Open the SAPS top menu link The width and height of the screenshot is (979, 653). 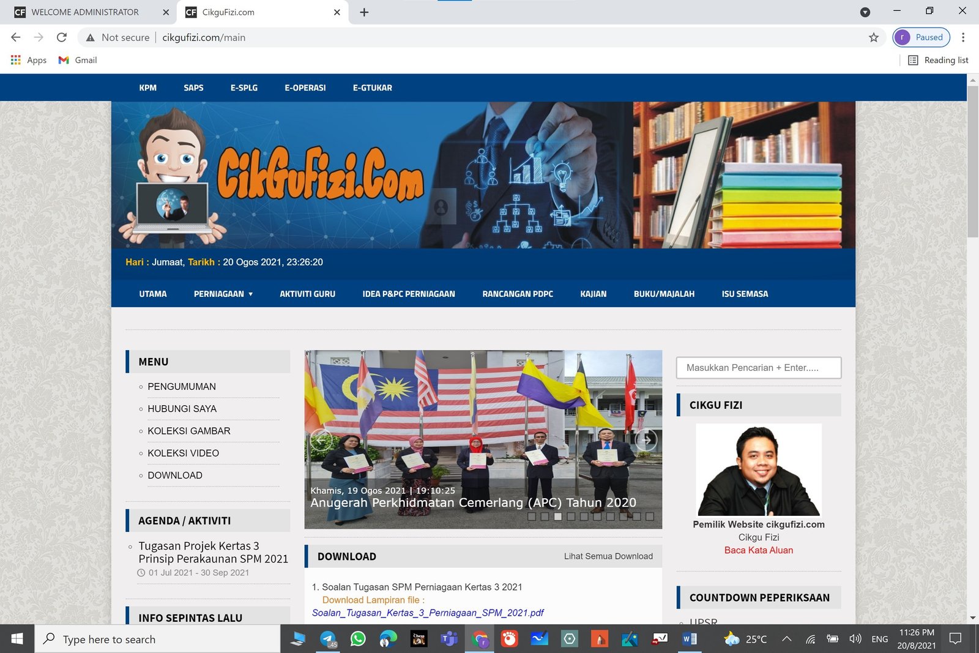tap(193, 88)
